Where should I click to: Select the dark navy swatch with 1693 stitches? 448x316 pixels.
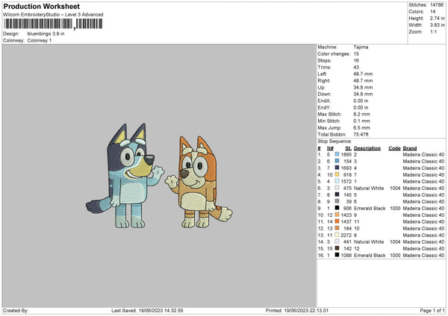[x=337, y=168]
